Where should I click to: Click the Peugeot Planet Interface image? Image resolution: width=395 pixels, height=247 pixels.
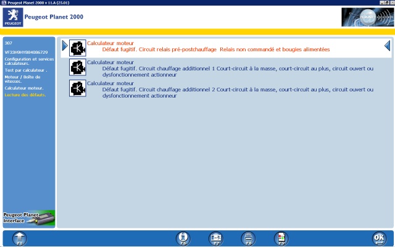[x=29, y=218]
